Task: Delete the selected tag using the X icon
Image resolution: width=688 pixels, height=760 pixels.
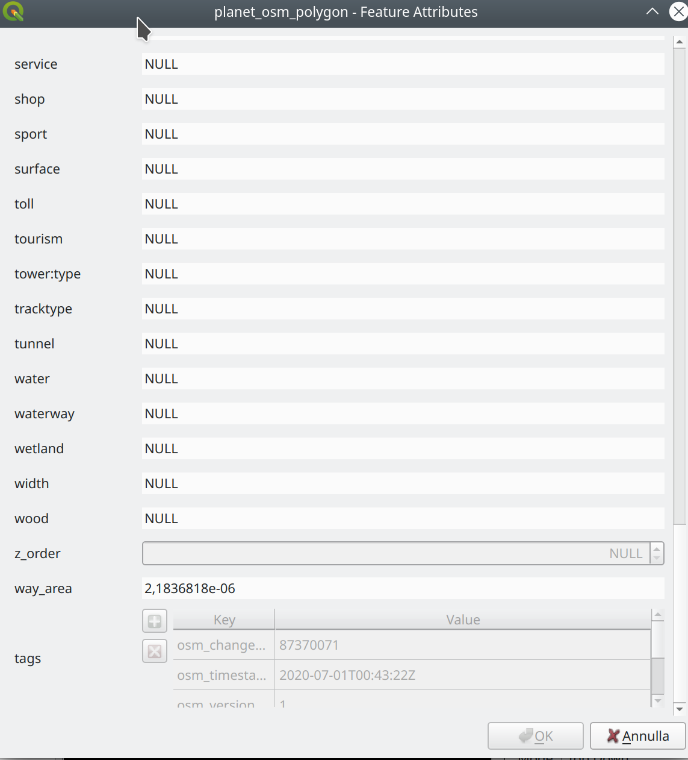Action: tap(154, 652)
